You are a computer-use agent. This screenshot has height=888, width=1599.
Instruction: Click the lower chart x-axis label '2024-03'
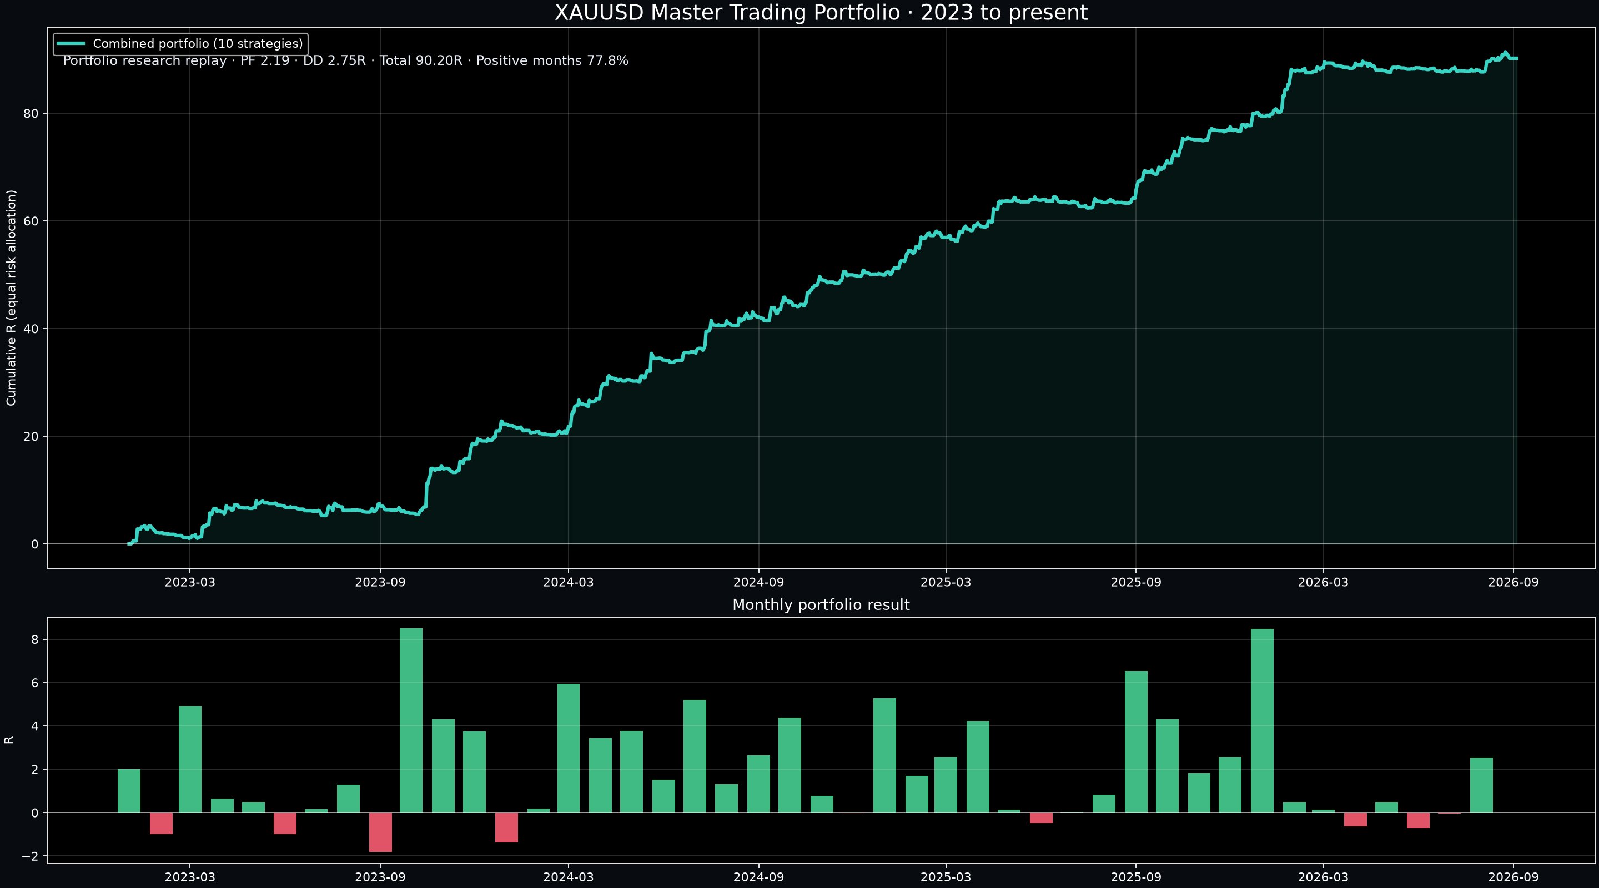568,877
